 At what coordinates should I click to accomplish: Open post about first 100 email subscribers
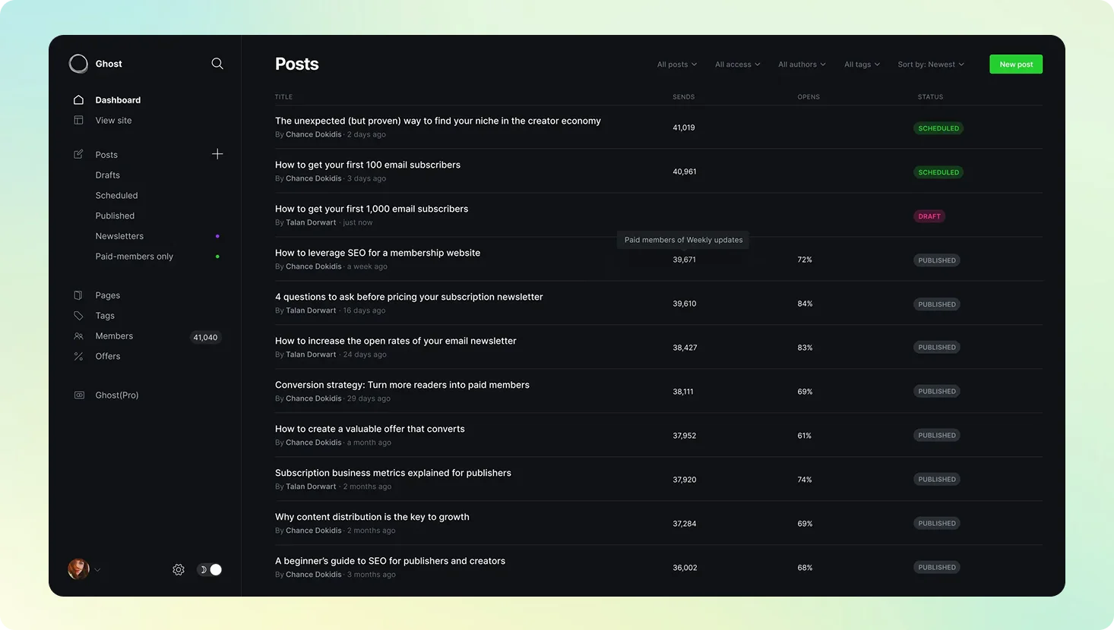pyautogui.click(x=368, y=165)
